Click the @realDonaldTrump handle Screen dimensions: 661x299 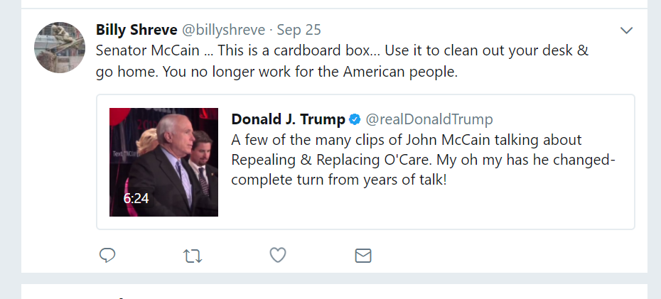tap(429, 119)
